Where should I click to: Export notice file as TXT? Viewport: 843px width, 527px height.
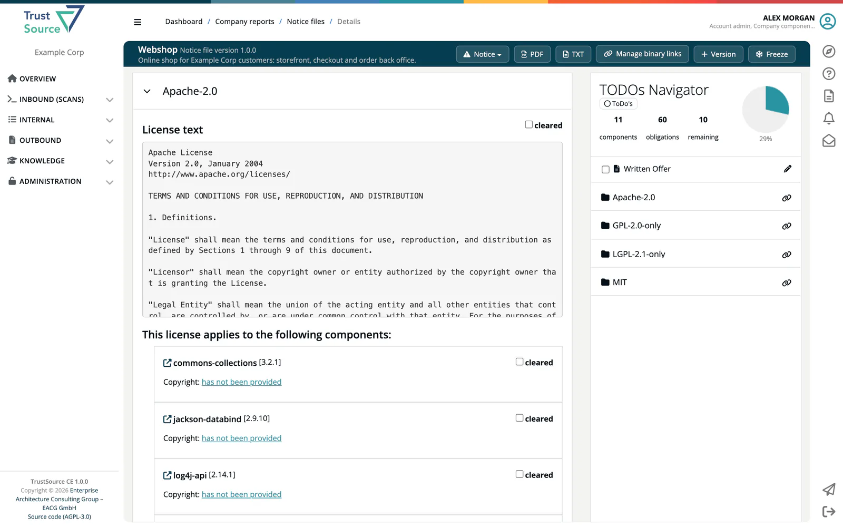pos(573,54)
